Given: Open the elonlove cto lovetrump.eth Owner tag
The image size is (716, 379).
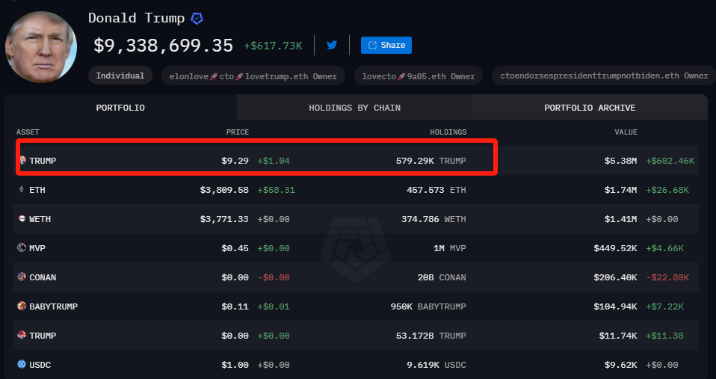Looking at the screenshot, I should click(253, 76).
